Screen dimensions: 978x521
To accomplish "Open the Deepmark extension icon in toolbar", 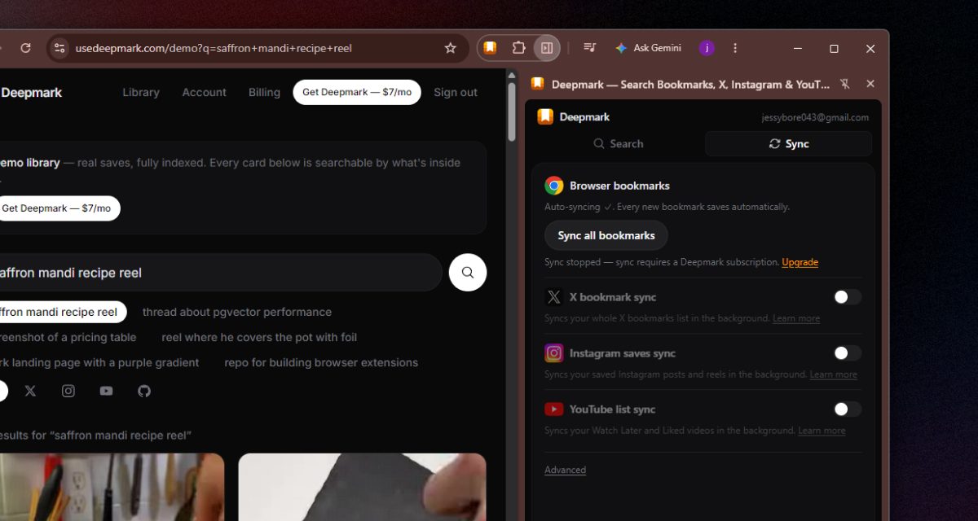I will (490, 48).
